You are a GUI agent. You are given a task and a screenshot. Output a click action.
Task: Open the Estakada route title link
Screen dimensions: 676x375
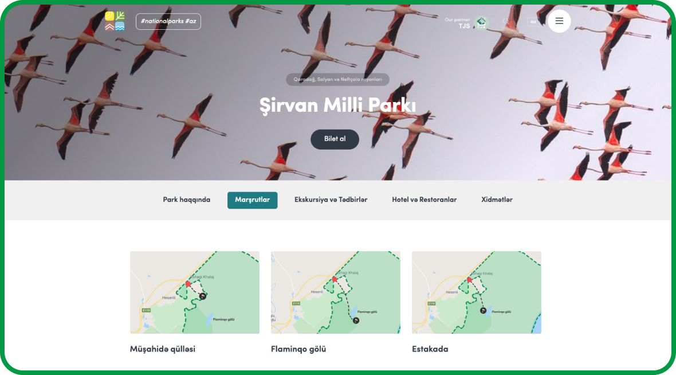430,349
